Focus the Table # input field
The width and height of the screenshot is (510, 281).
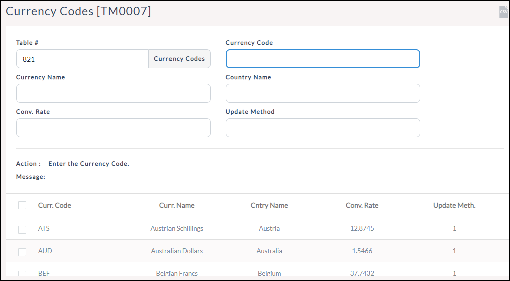coord(82,59)
